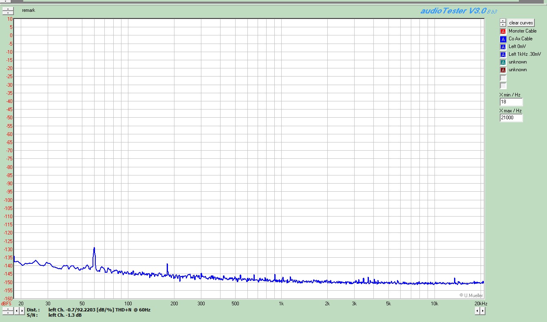Toggle the Left 0mV curve swatch
This screenshot has width=547, height=322.
coord(503,46)
